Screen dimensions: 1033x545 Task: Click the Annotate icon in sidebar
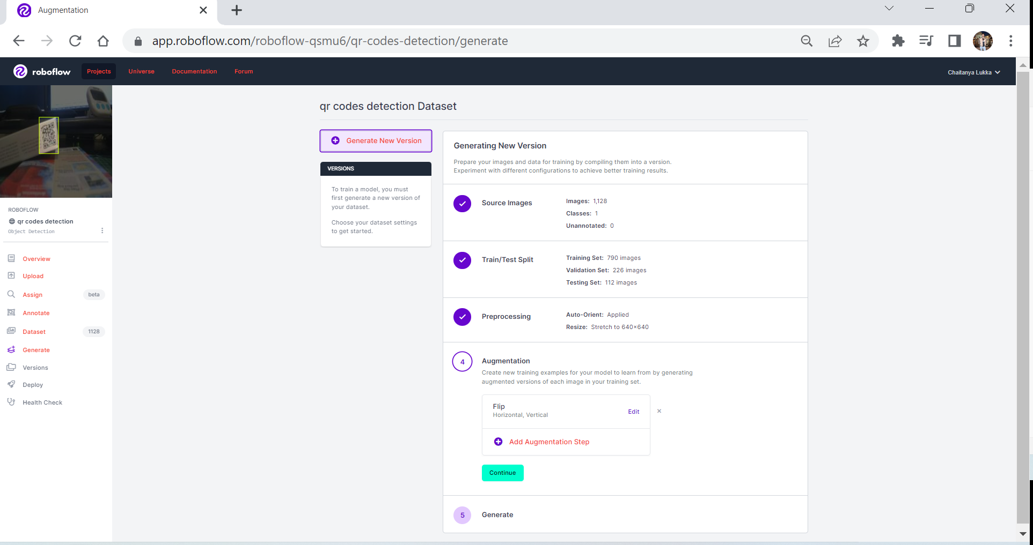click(x=11, y=312)
